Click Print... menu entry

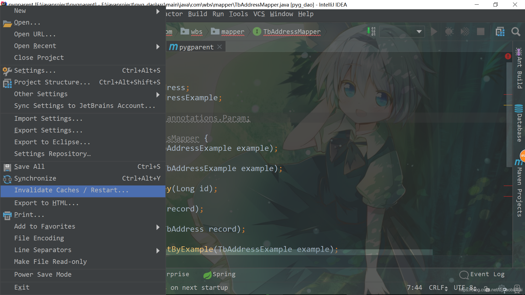coord(83,215)
